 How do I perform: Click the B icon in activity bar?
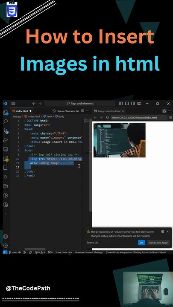pos(6,177)
